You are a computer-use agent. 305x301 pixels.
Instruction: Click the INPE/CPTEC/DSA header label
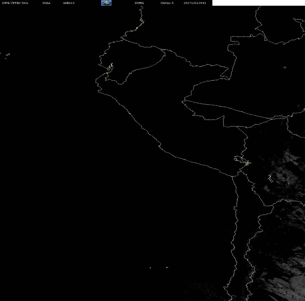click(15, 3)
